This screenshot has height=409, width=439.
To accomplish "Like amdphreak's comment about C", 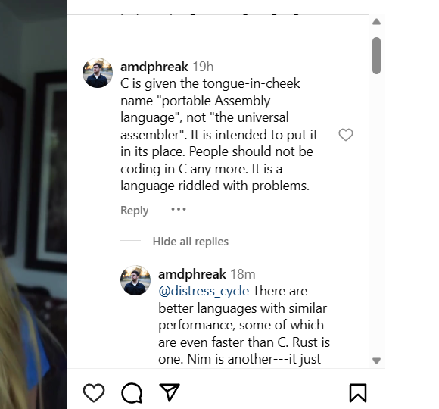I will (x=346, y=135).
